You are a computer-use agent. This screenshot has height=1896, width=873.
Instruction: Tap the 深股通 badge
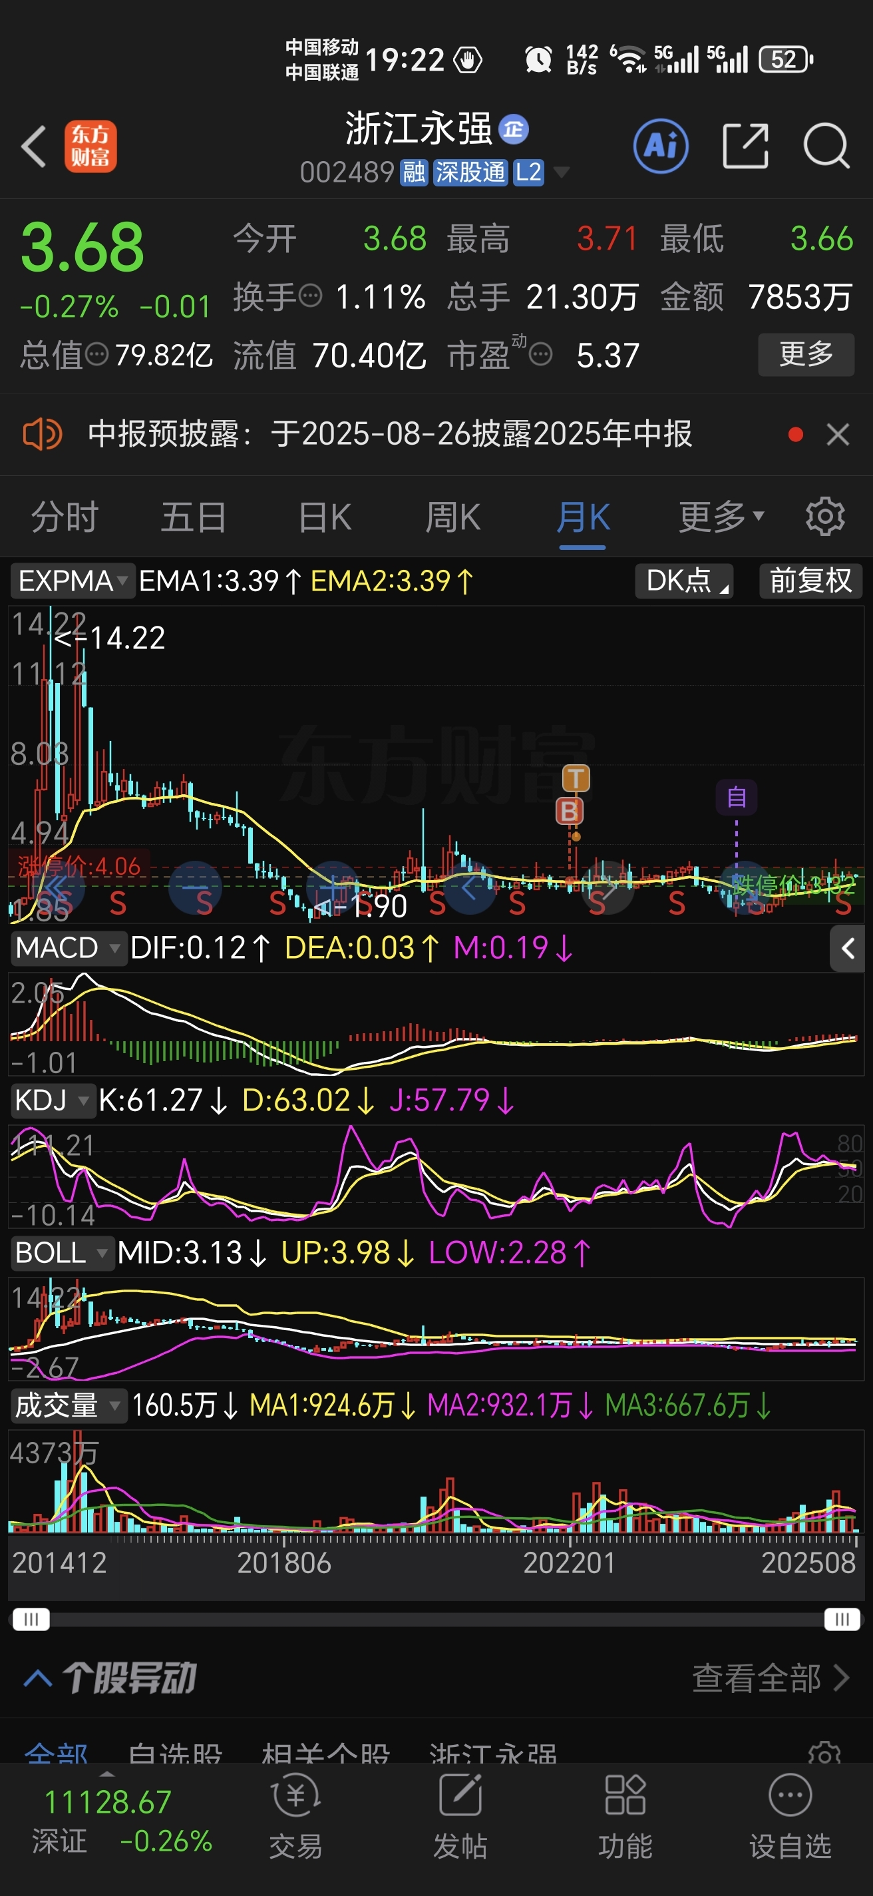470,173
